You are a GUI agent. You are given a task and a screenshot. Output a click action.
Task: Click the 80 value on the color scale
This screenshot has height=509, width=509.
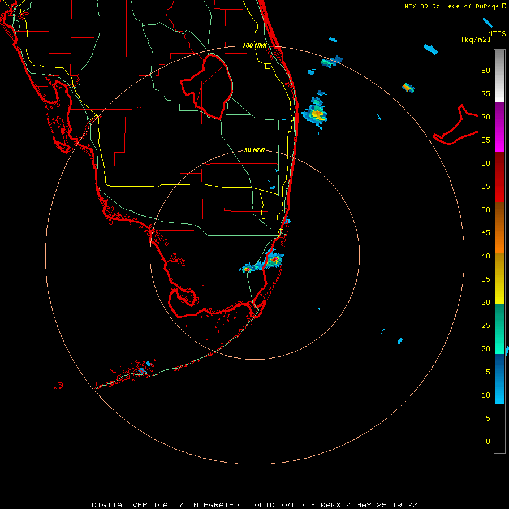pyautogui.click(x=486, y=71)
